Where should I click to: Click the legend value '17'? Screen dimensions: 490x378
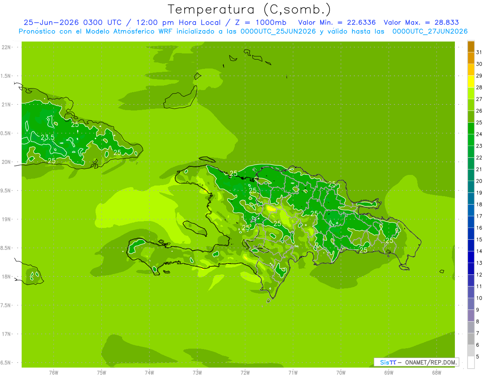pos(479,216)
